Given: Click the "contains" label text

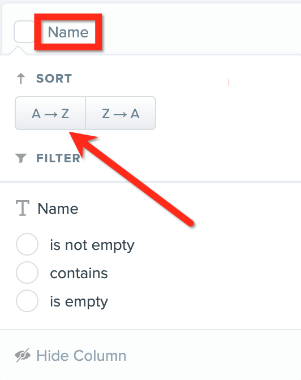Looking at the screenshot, I should 79,273.
